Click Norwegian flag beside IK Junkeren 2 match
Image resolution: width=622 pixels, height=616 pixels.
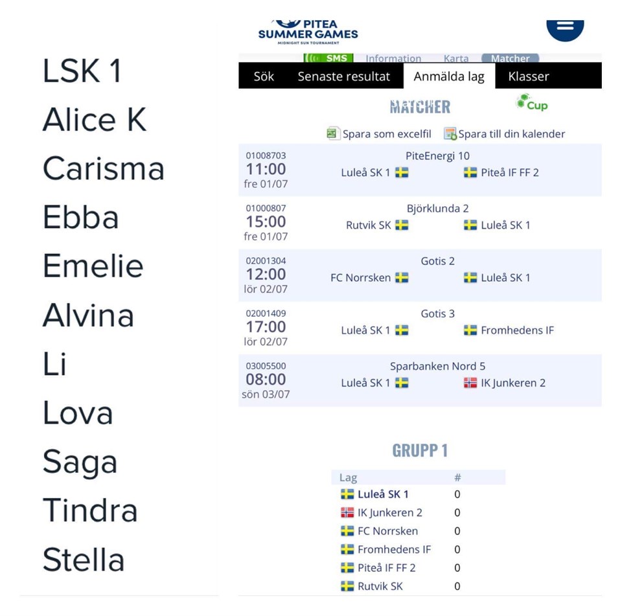point(470,383)
